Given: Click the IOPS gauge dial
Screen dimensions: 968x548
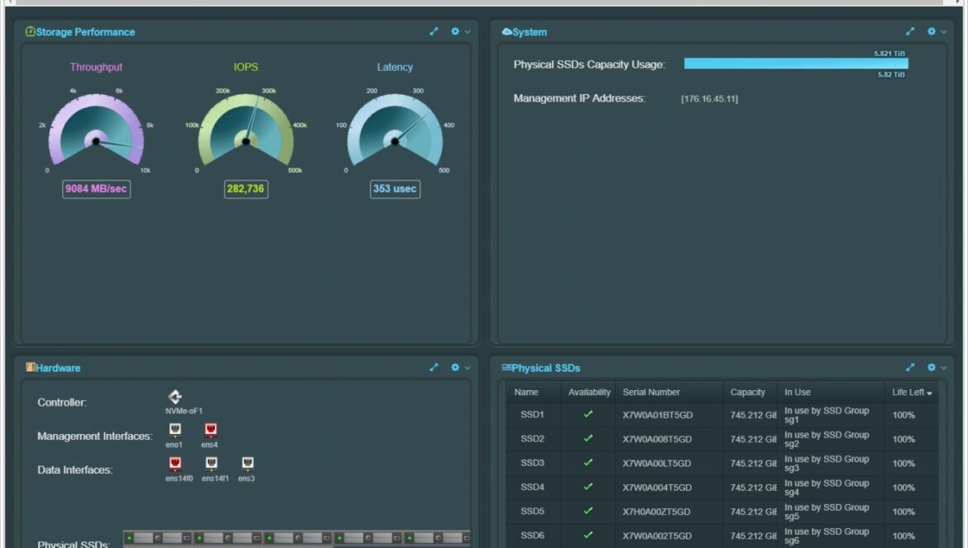Looking at the screenshot, I should tap(246, 130).
